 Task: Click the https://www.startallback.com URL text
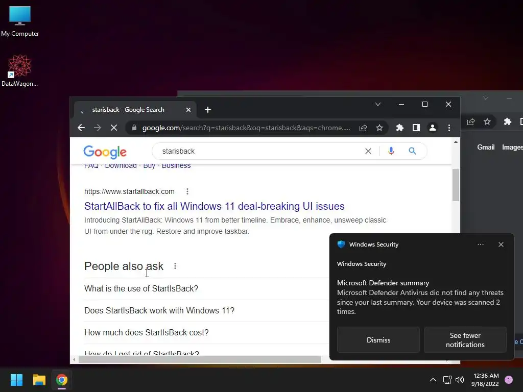click(x=129, y=191)
